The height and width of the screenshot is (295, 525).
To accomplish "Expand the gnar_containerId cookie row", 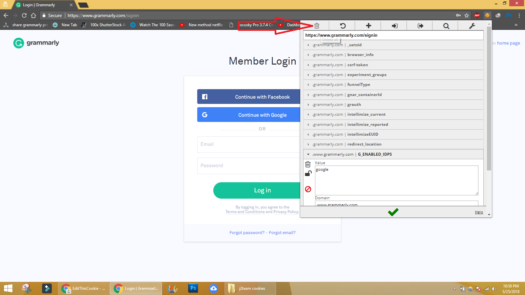I will pos(393,95).
